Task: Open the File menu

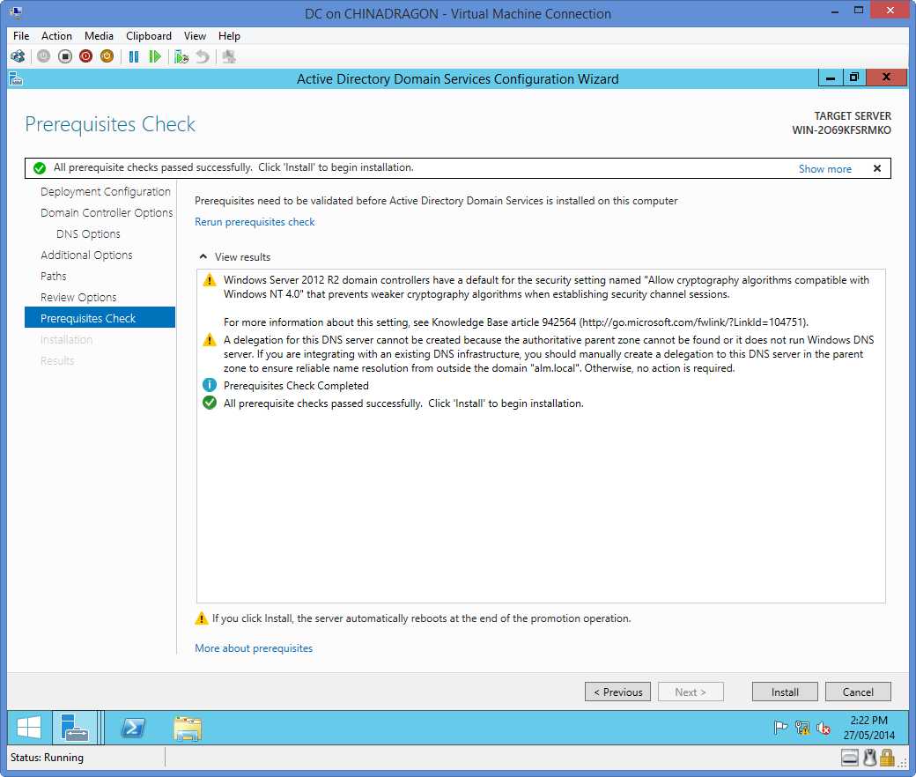Action: point(21,35)
